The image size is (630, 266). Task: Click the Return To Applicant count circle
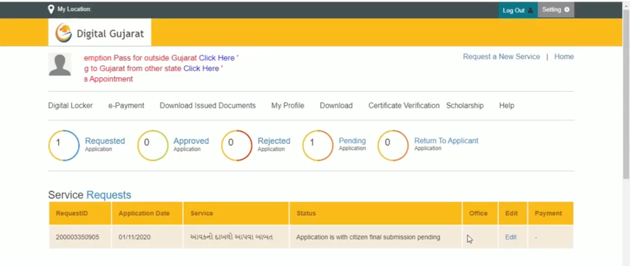(393, 146)
